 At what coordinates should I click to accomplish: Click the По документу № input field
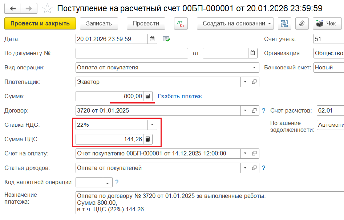pos(131,53)
